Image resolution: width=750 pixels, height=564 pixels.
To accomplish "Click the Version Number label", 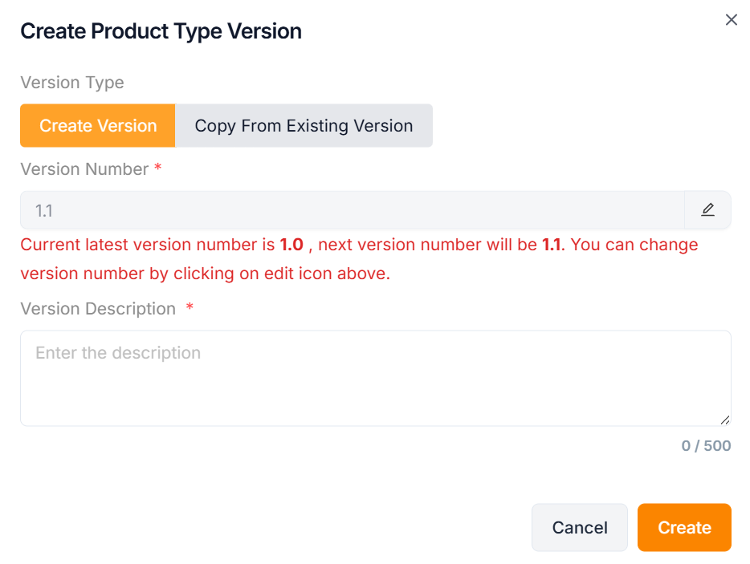I will pyautogui.click(x=84, y=169).
